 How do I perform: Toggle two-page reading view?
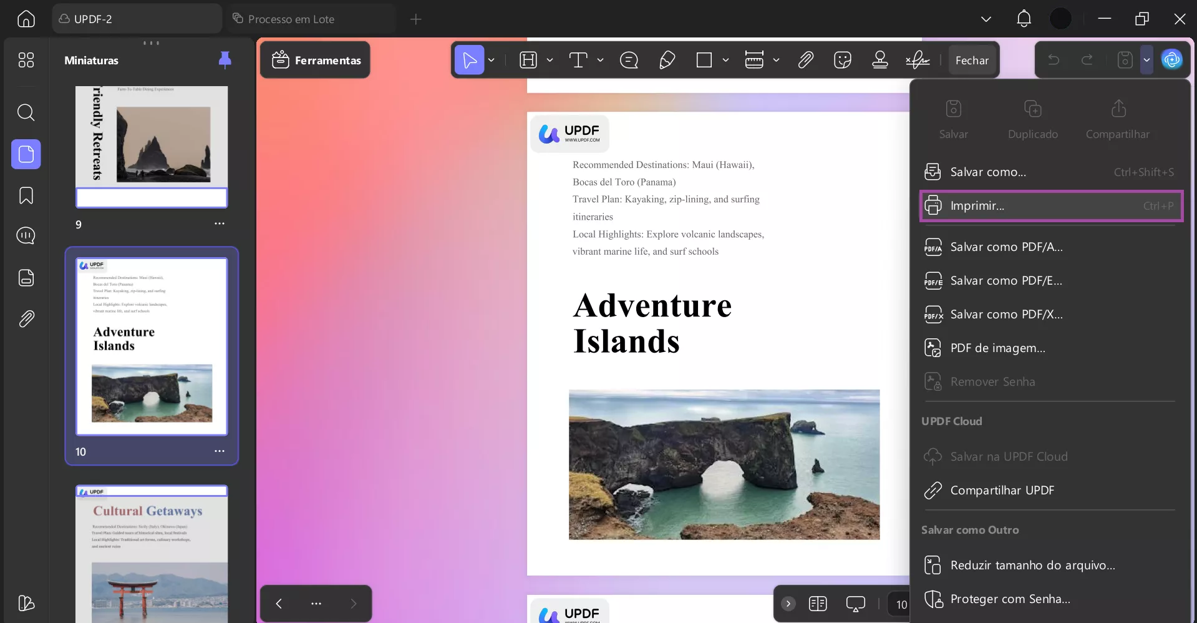tap(818, 604)
